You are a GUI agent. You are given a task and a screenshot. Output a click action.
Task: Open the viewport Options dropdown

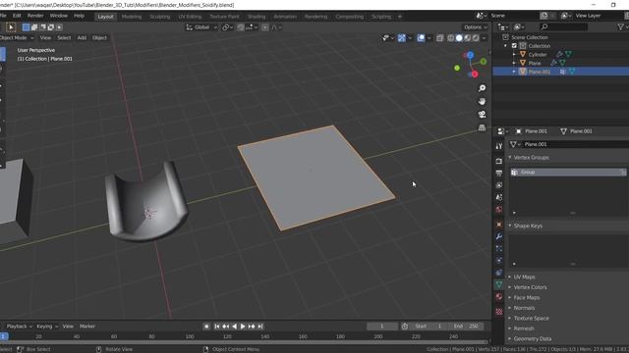click(476, 27)
